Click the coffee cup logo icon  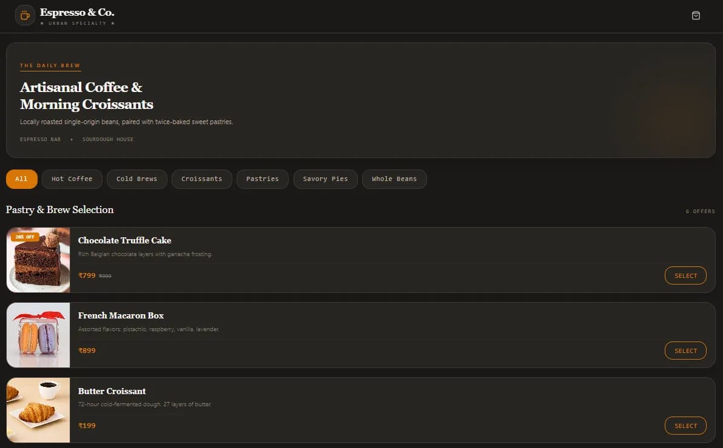point(25,16)
